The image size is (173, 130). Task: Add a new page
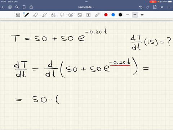click(155, 7)
